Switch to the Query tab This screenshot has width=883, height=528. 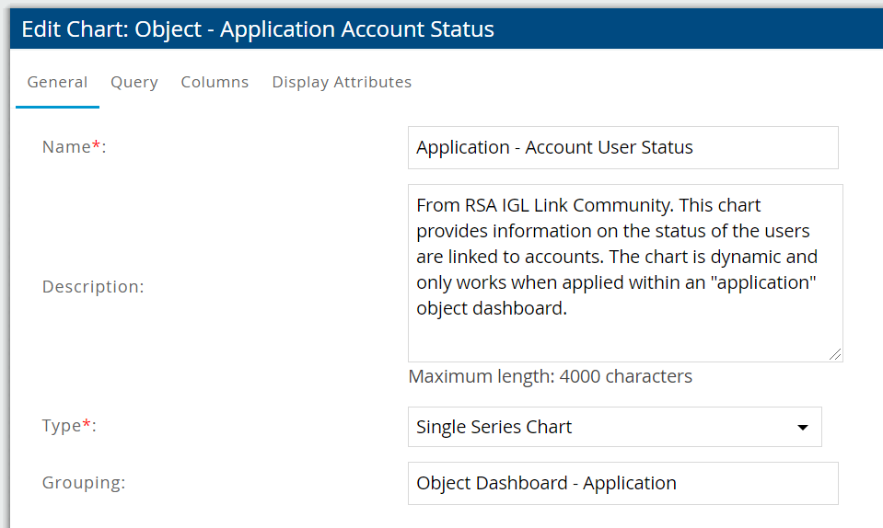(x=134, y=82)
